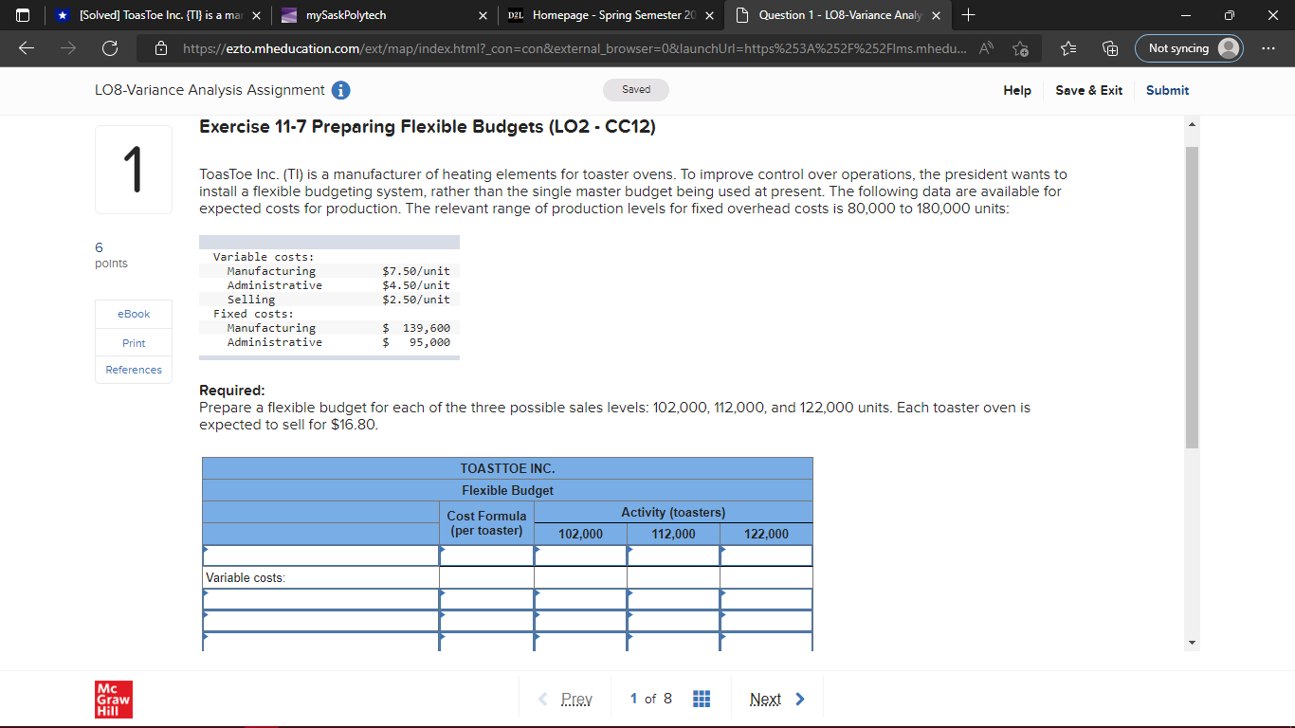
Task: Click second variable cost formula cell
Action: [x=486, y=621]
